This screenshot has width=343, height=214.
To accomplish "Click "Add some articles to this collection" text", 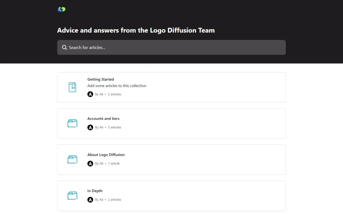I will 117,86.
